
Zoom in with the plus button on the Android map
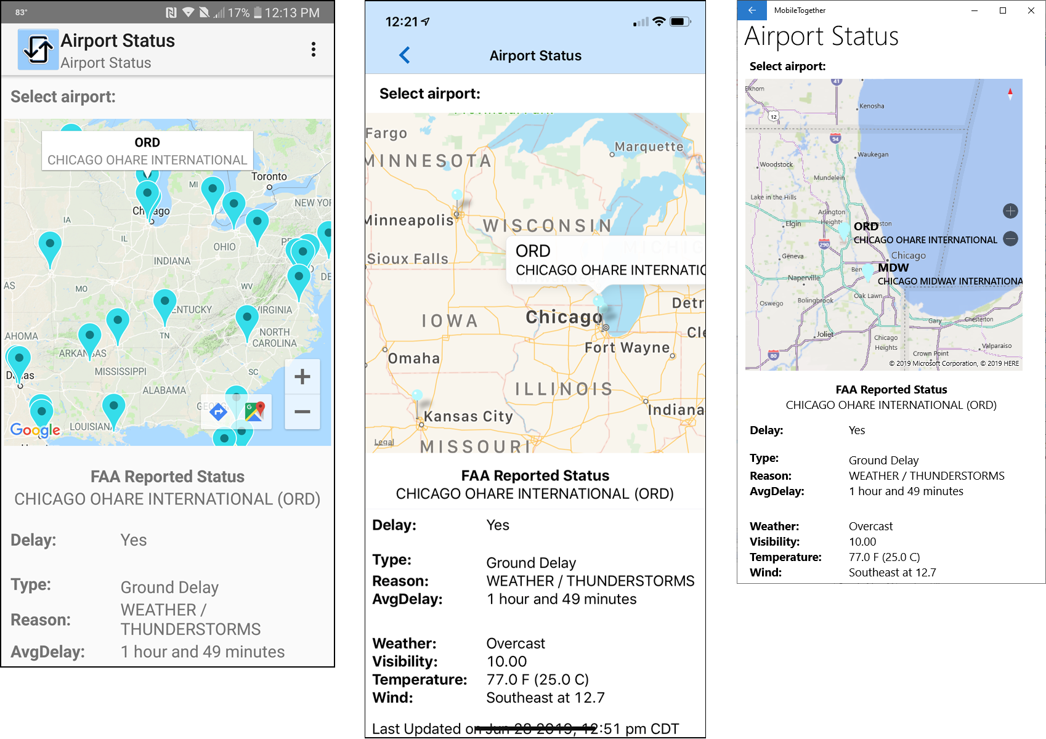coord(302,377)
